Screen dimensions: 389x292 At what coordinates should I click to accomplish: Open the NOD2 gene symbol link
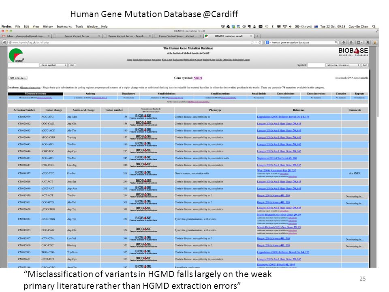pyautogui.click(x=198, y=78)
